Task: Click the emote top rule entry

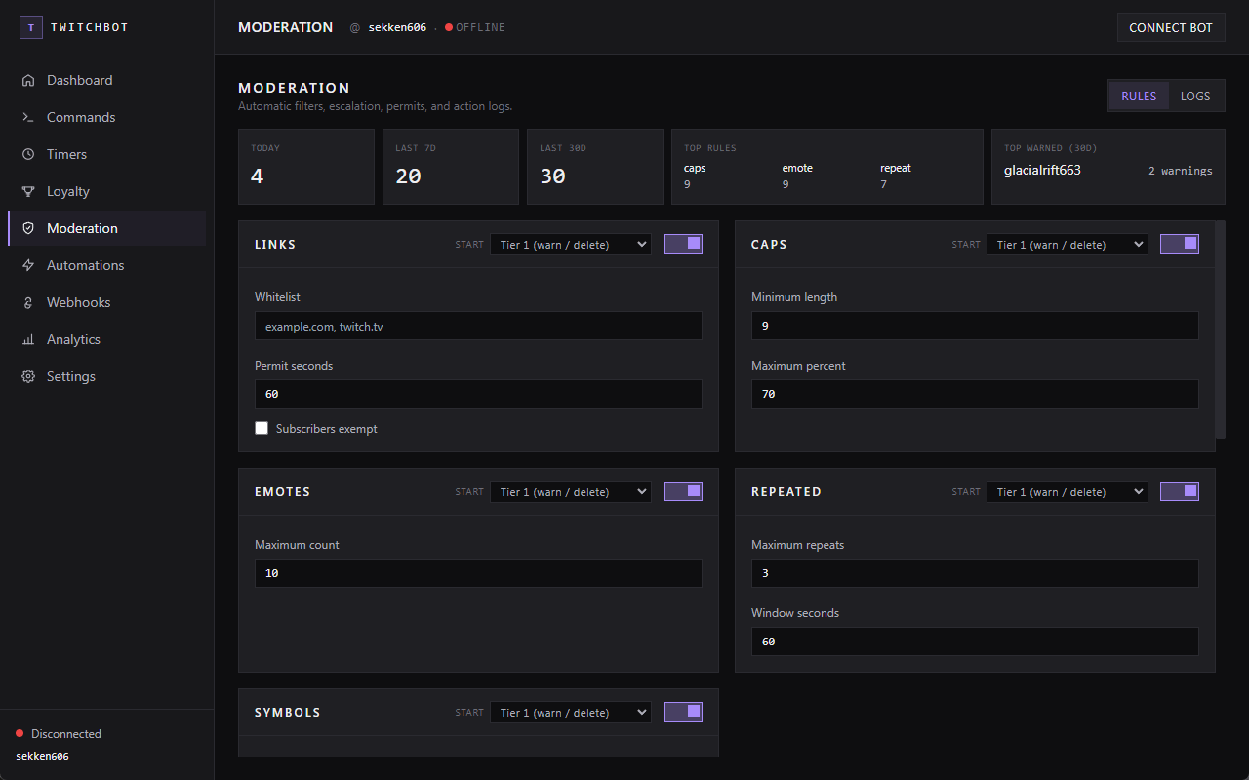Action: click(x=797, y=175)
